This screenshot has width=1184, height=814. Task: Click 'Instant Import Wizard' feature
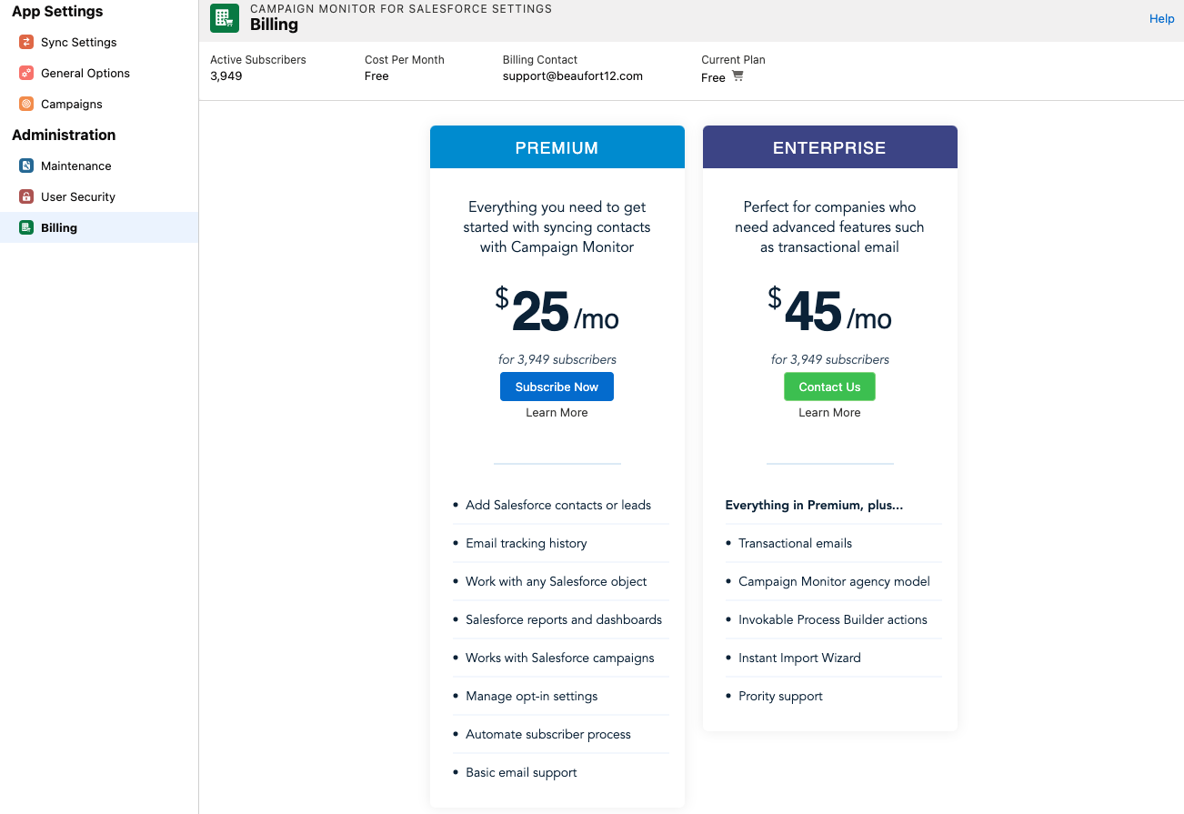pos(799,658)
